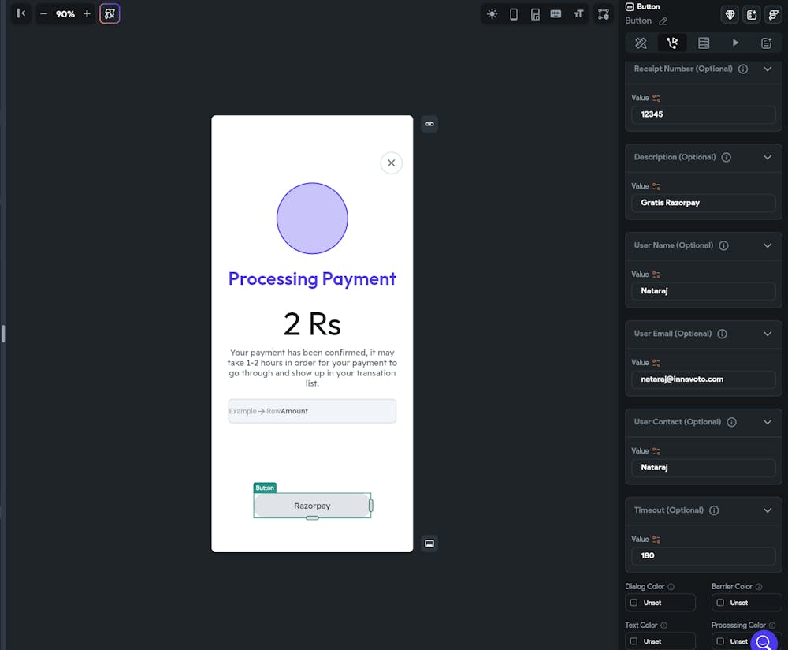Viewport: 788px width, 650px height.
Task: Collapse the Timeout (Optional) section
Action: pyautogui.click(x=768, y=510)
